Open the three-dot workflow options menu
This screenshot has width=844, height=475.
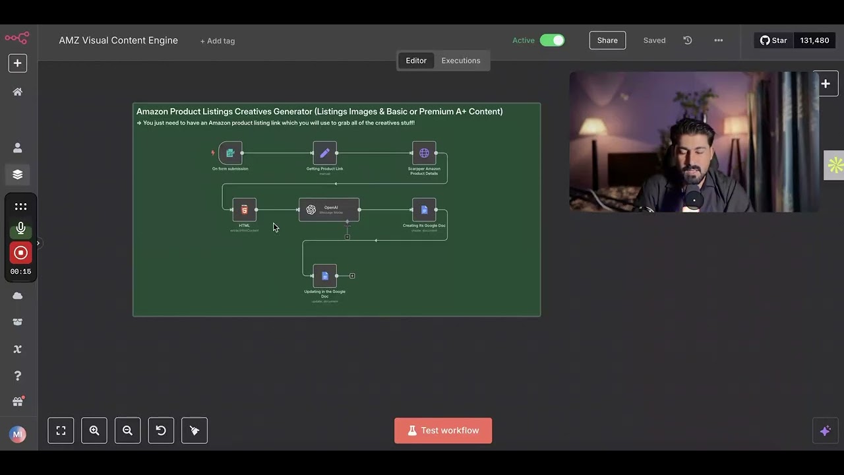[719, 40]
